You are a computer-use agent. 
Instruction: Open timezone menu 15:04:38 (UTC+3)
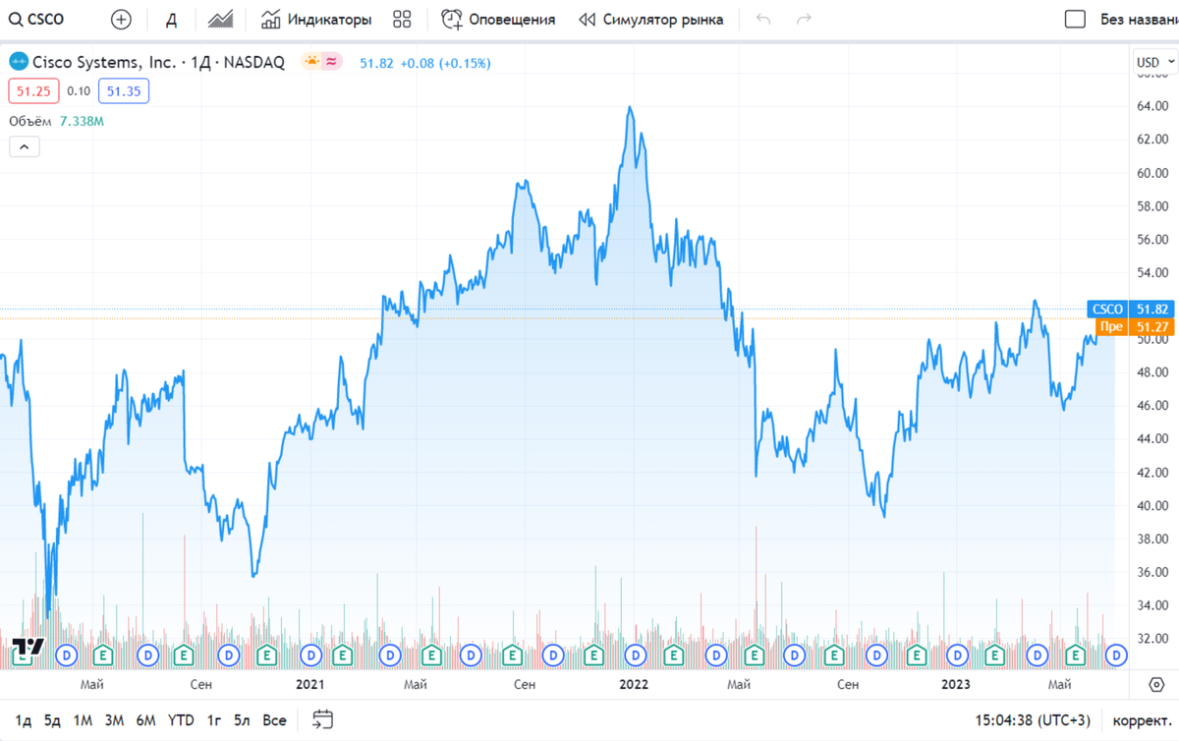point(1032,720)
